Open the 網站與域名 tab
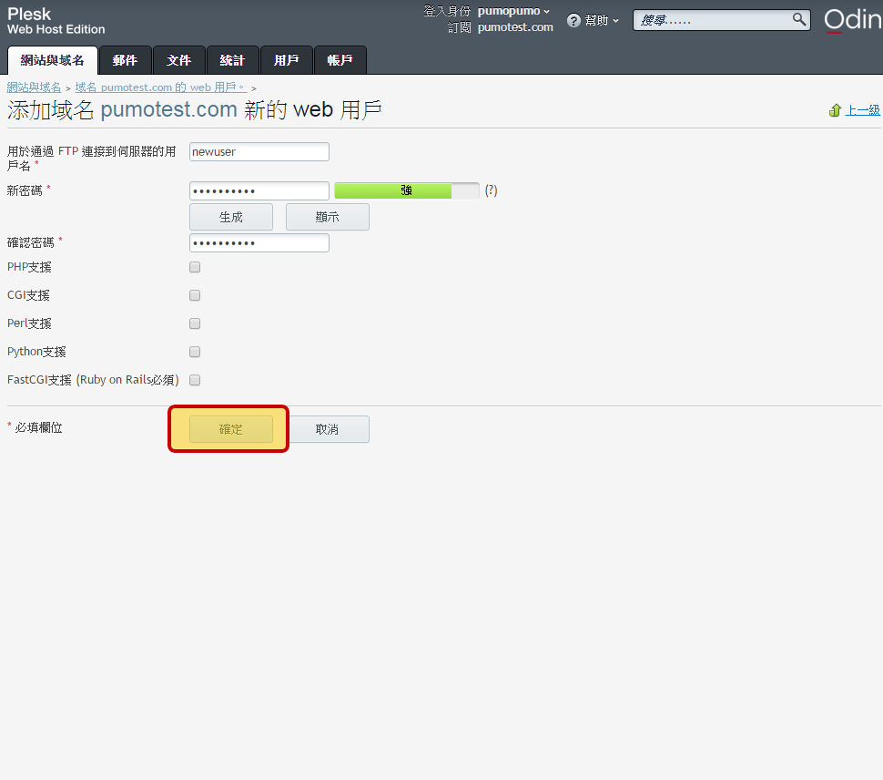 tap(53, 60)
